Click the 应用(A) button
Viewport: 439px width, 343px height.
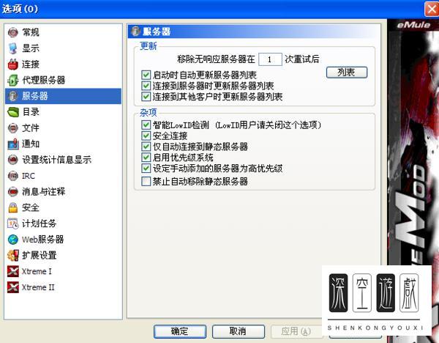tap(296, 331)
